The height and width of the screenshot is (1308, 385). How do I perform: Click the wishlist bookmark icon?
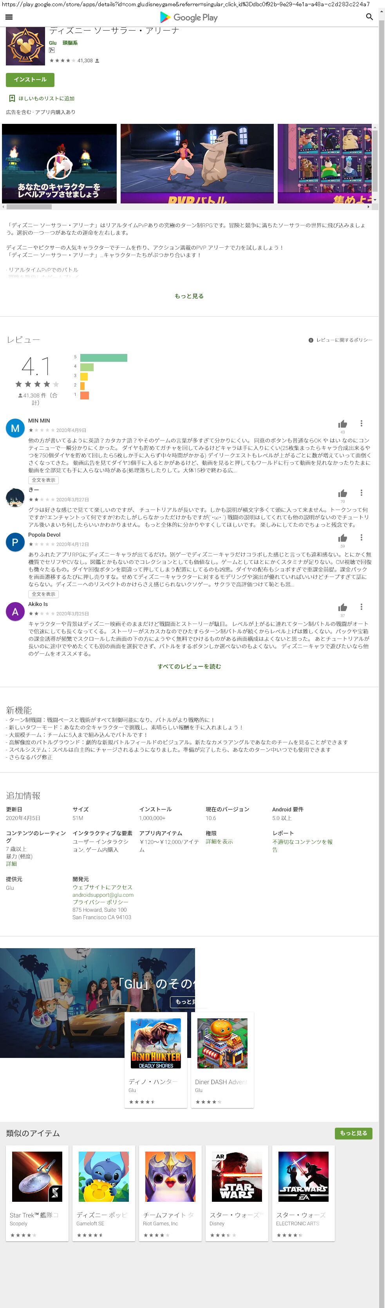(x=12, y=98)
